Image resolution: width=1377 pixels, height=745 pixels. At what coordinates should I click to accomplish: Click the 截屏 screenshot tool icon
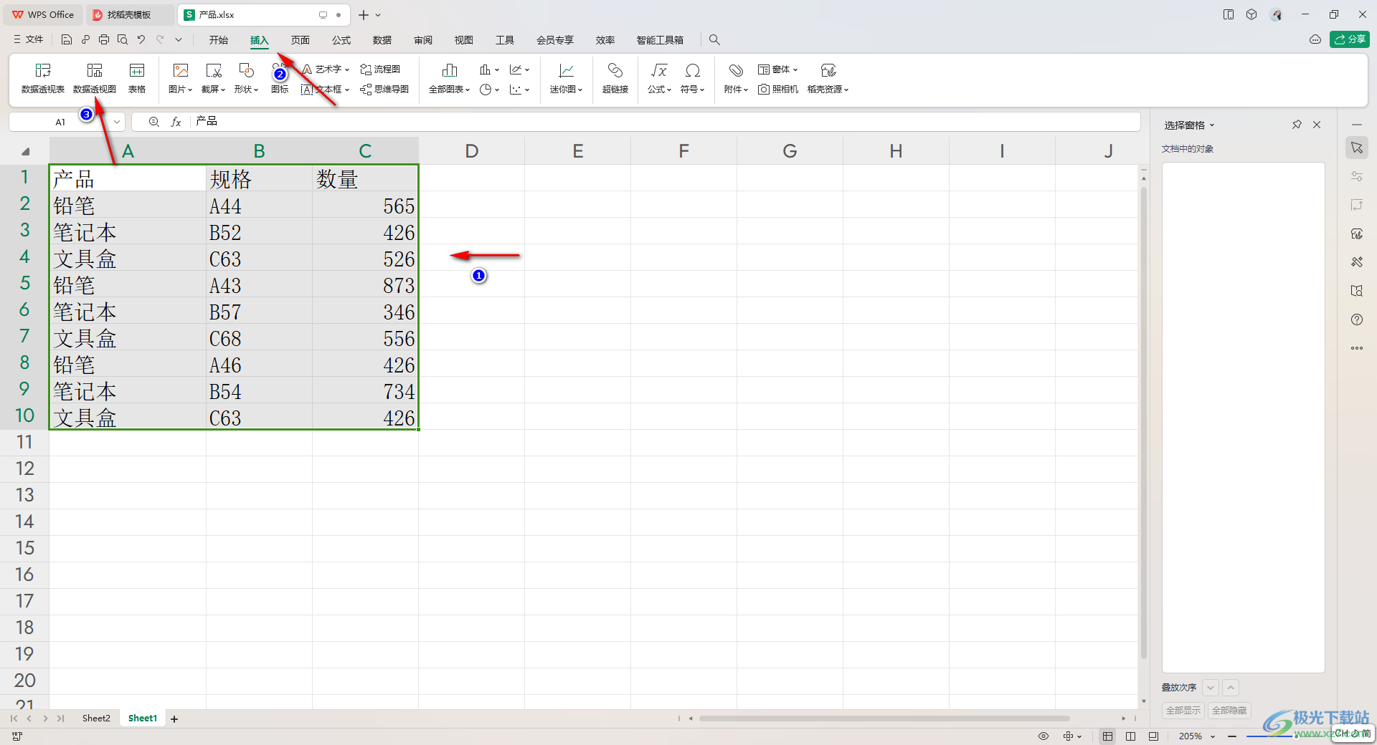coord(214,70)
